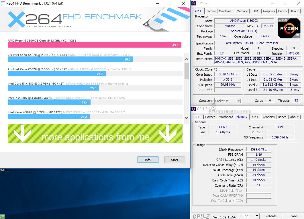Screen dimensions: 304x219
Task: Select the SPD tab in top CPU-Z window
Action: click(x=255, y=11)
